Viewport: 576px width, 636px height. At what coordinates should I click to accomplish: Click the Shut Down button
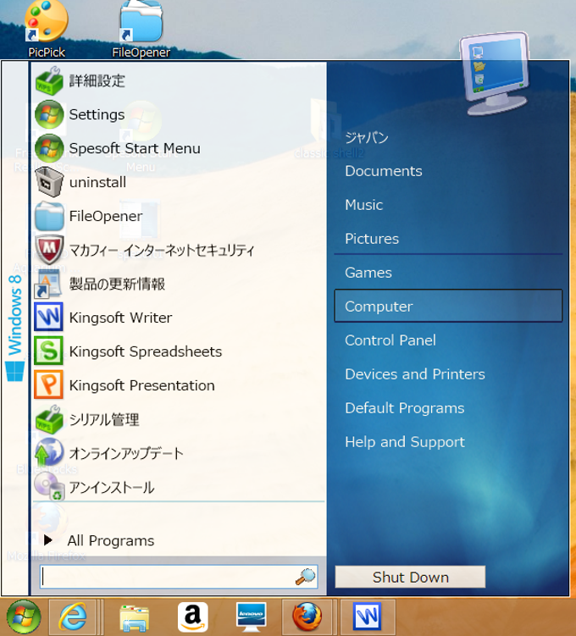410,577
